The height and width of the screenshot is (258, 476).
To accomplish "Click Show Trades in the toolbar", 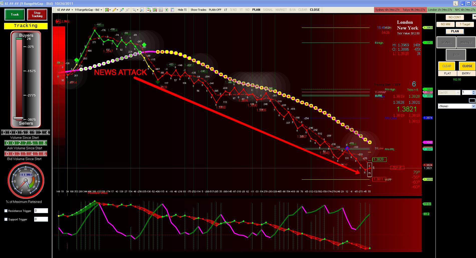I will coord(198,10).
